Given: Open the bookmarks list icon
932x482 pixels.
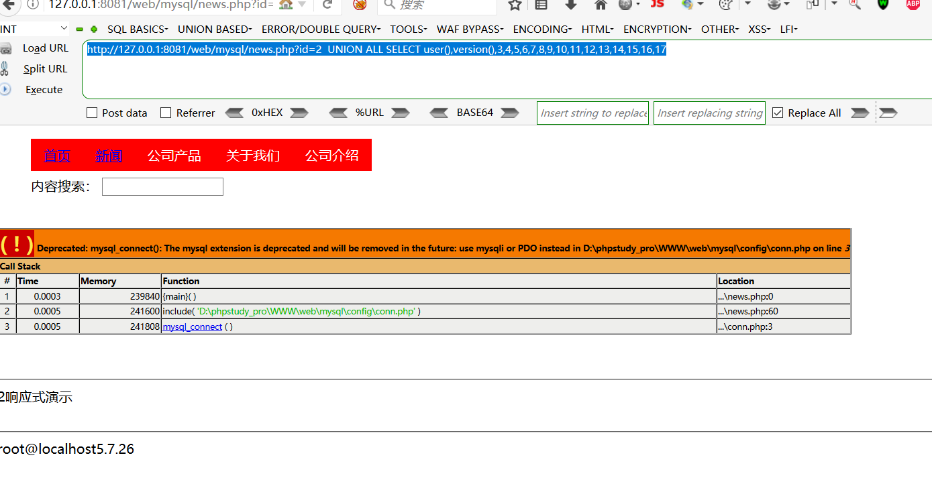Looking at the screenshot, I should coord(541,5).
